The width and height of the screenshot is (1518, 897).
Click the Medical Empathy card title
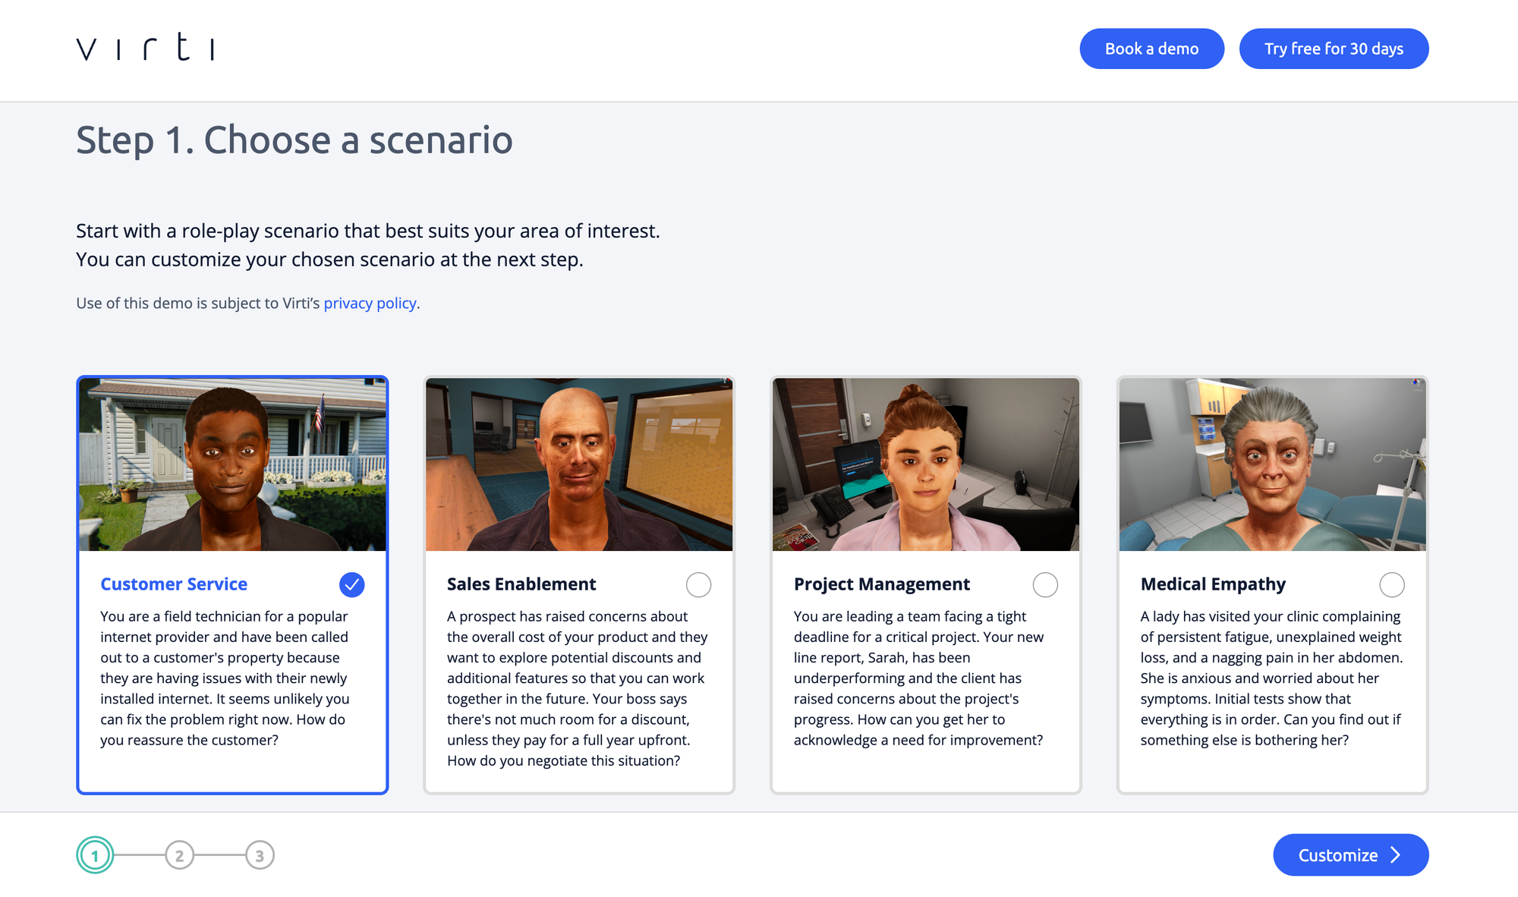tap(1213, 584)
